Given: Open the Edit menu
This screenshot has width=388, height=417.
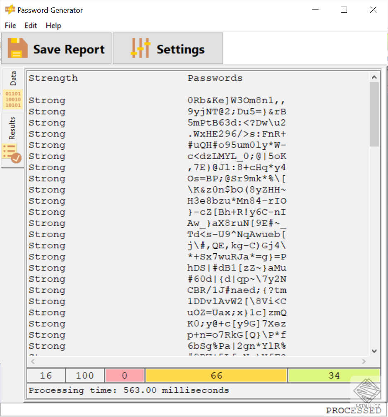Looking at the screenshot, I should (x=31, y=26).
